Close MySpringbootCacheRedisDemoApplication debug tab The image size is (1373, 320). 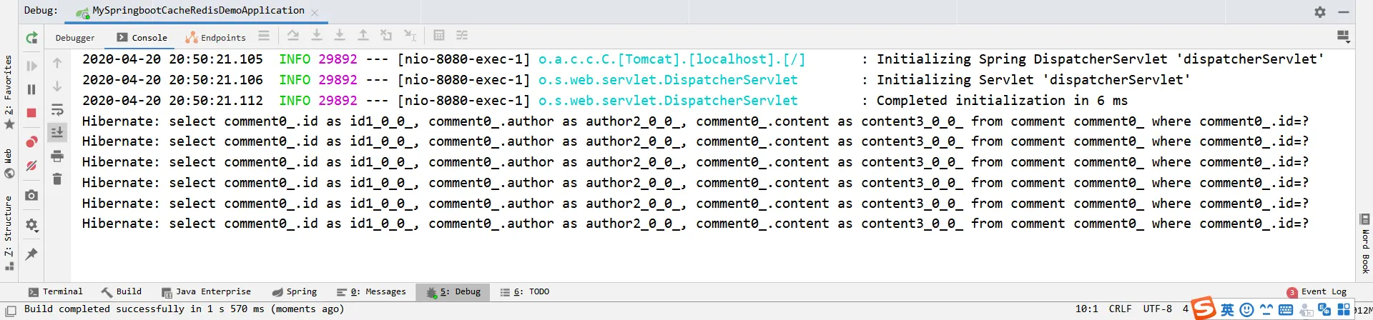point(315,13)
